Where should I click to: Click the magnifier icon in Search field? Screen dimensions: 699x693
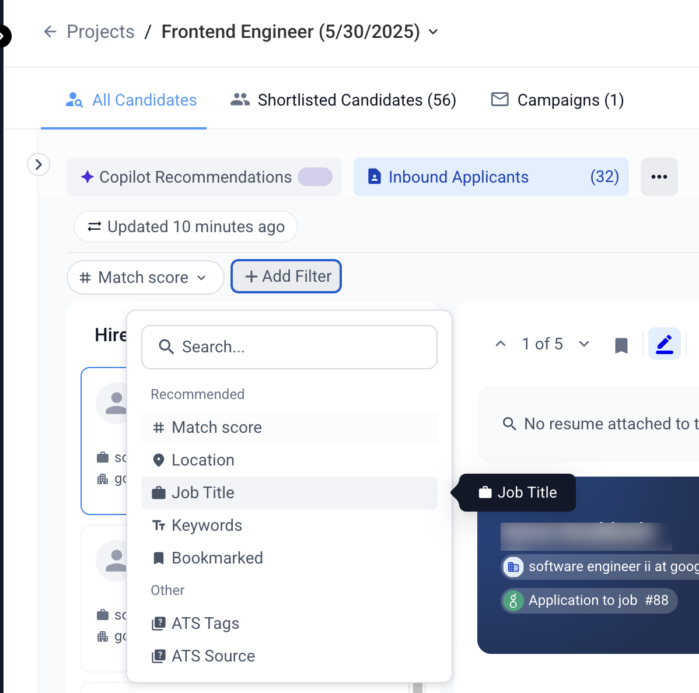pyautogui.click(x=166, y=346)
